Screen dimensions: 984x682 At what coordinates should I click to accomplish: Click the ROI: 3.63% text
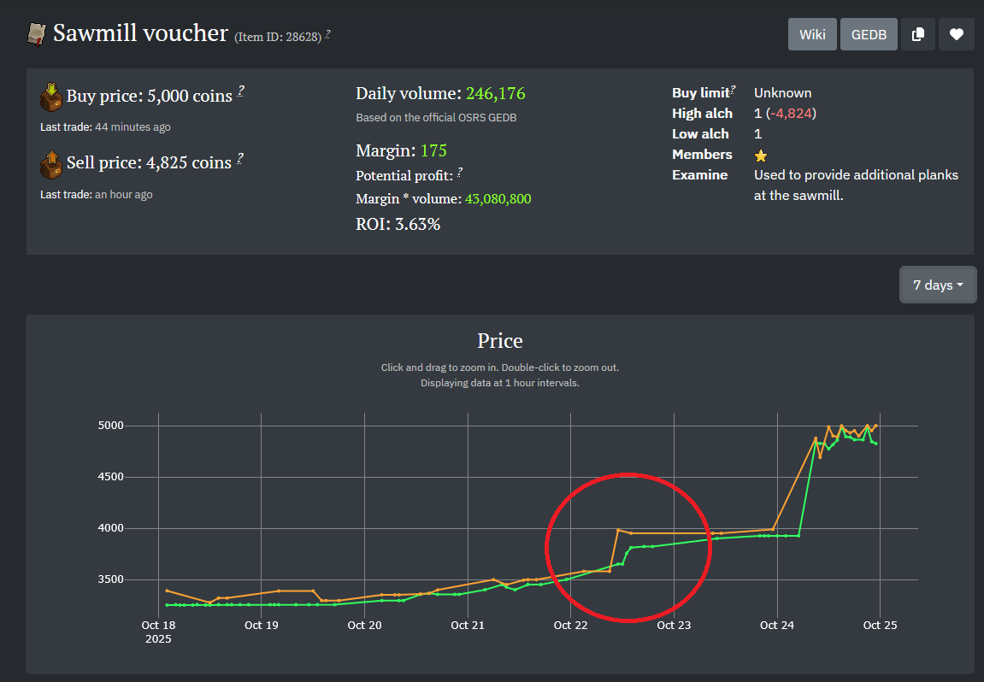pyautogui.click(x=398, y=224)
